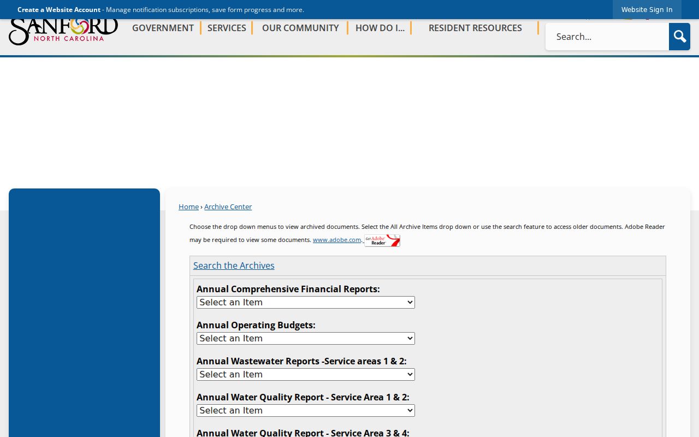Screen dimensions: 699x437
Task: Focus the Search... input field
Action: pyautogui.click(x=607, y=37)
